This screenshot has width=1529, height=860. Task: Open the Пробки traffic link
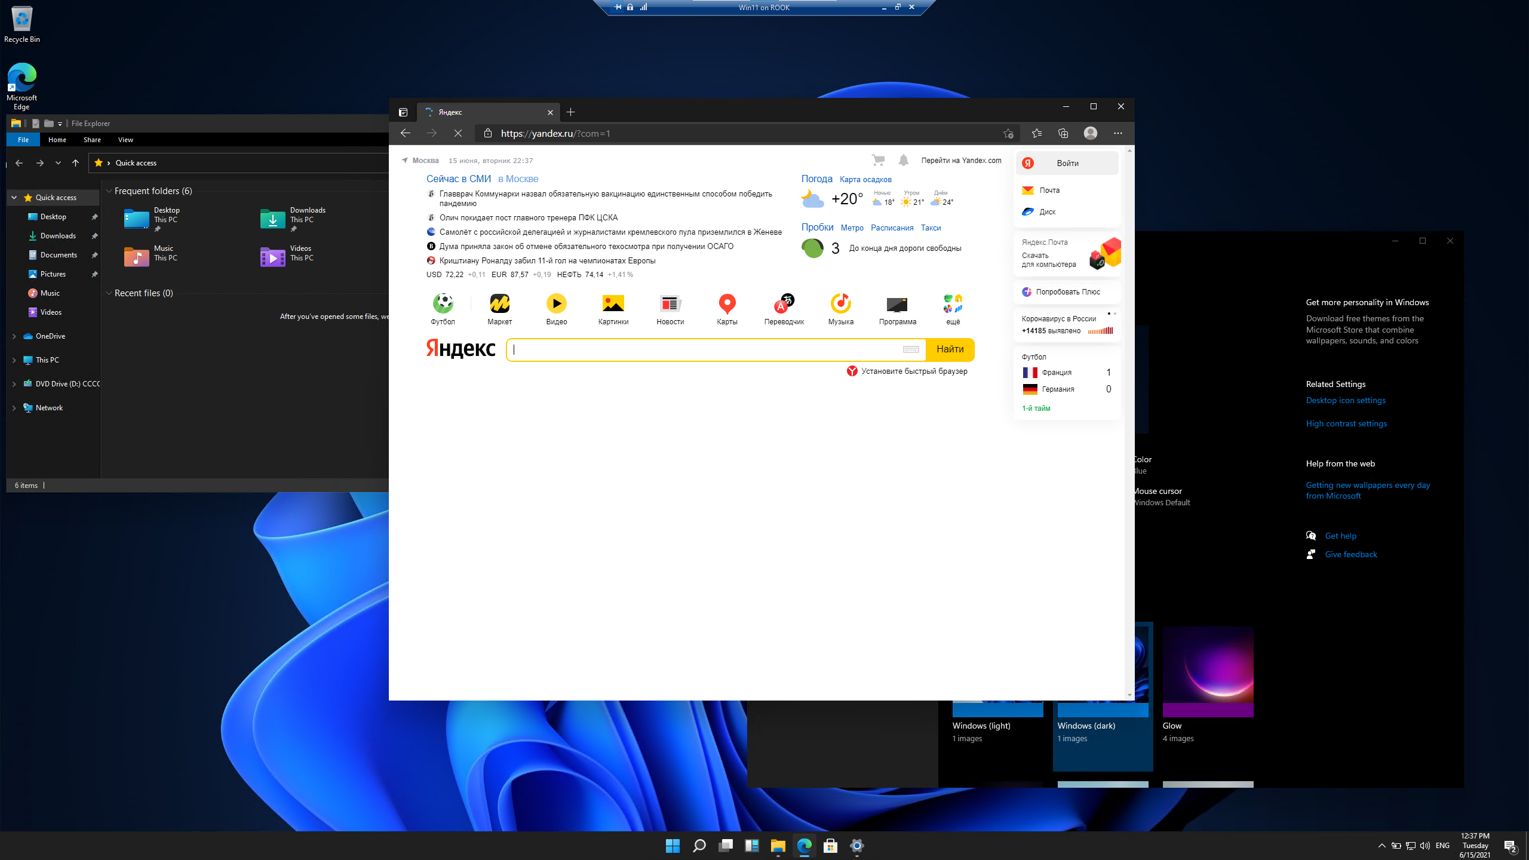(x=817, y=227)
